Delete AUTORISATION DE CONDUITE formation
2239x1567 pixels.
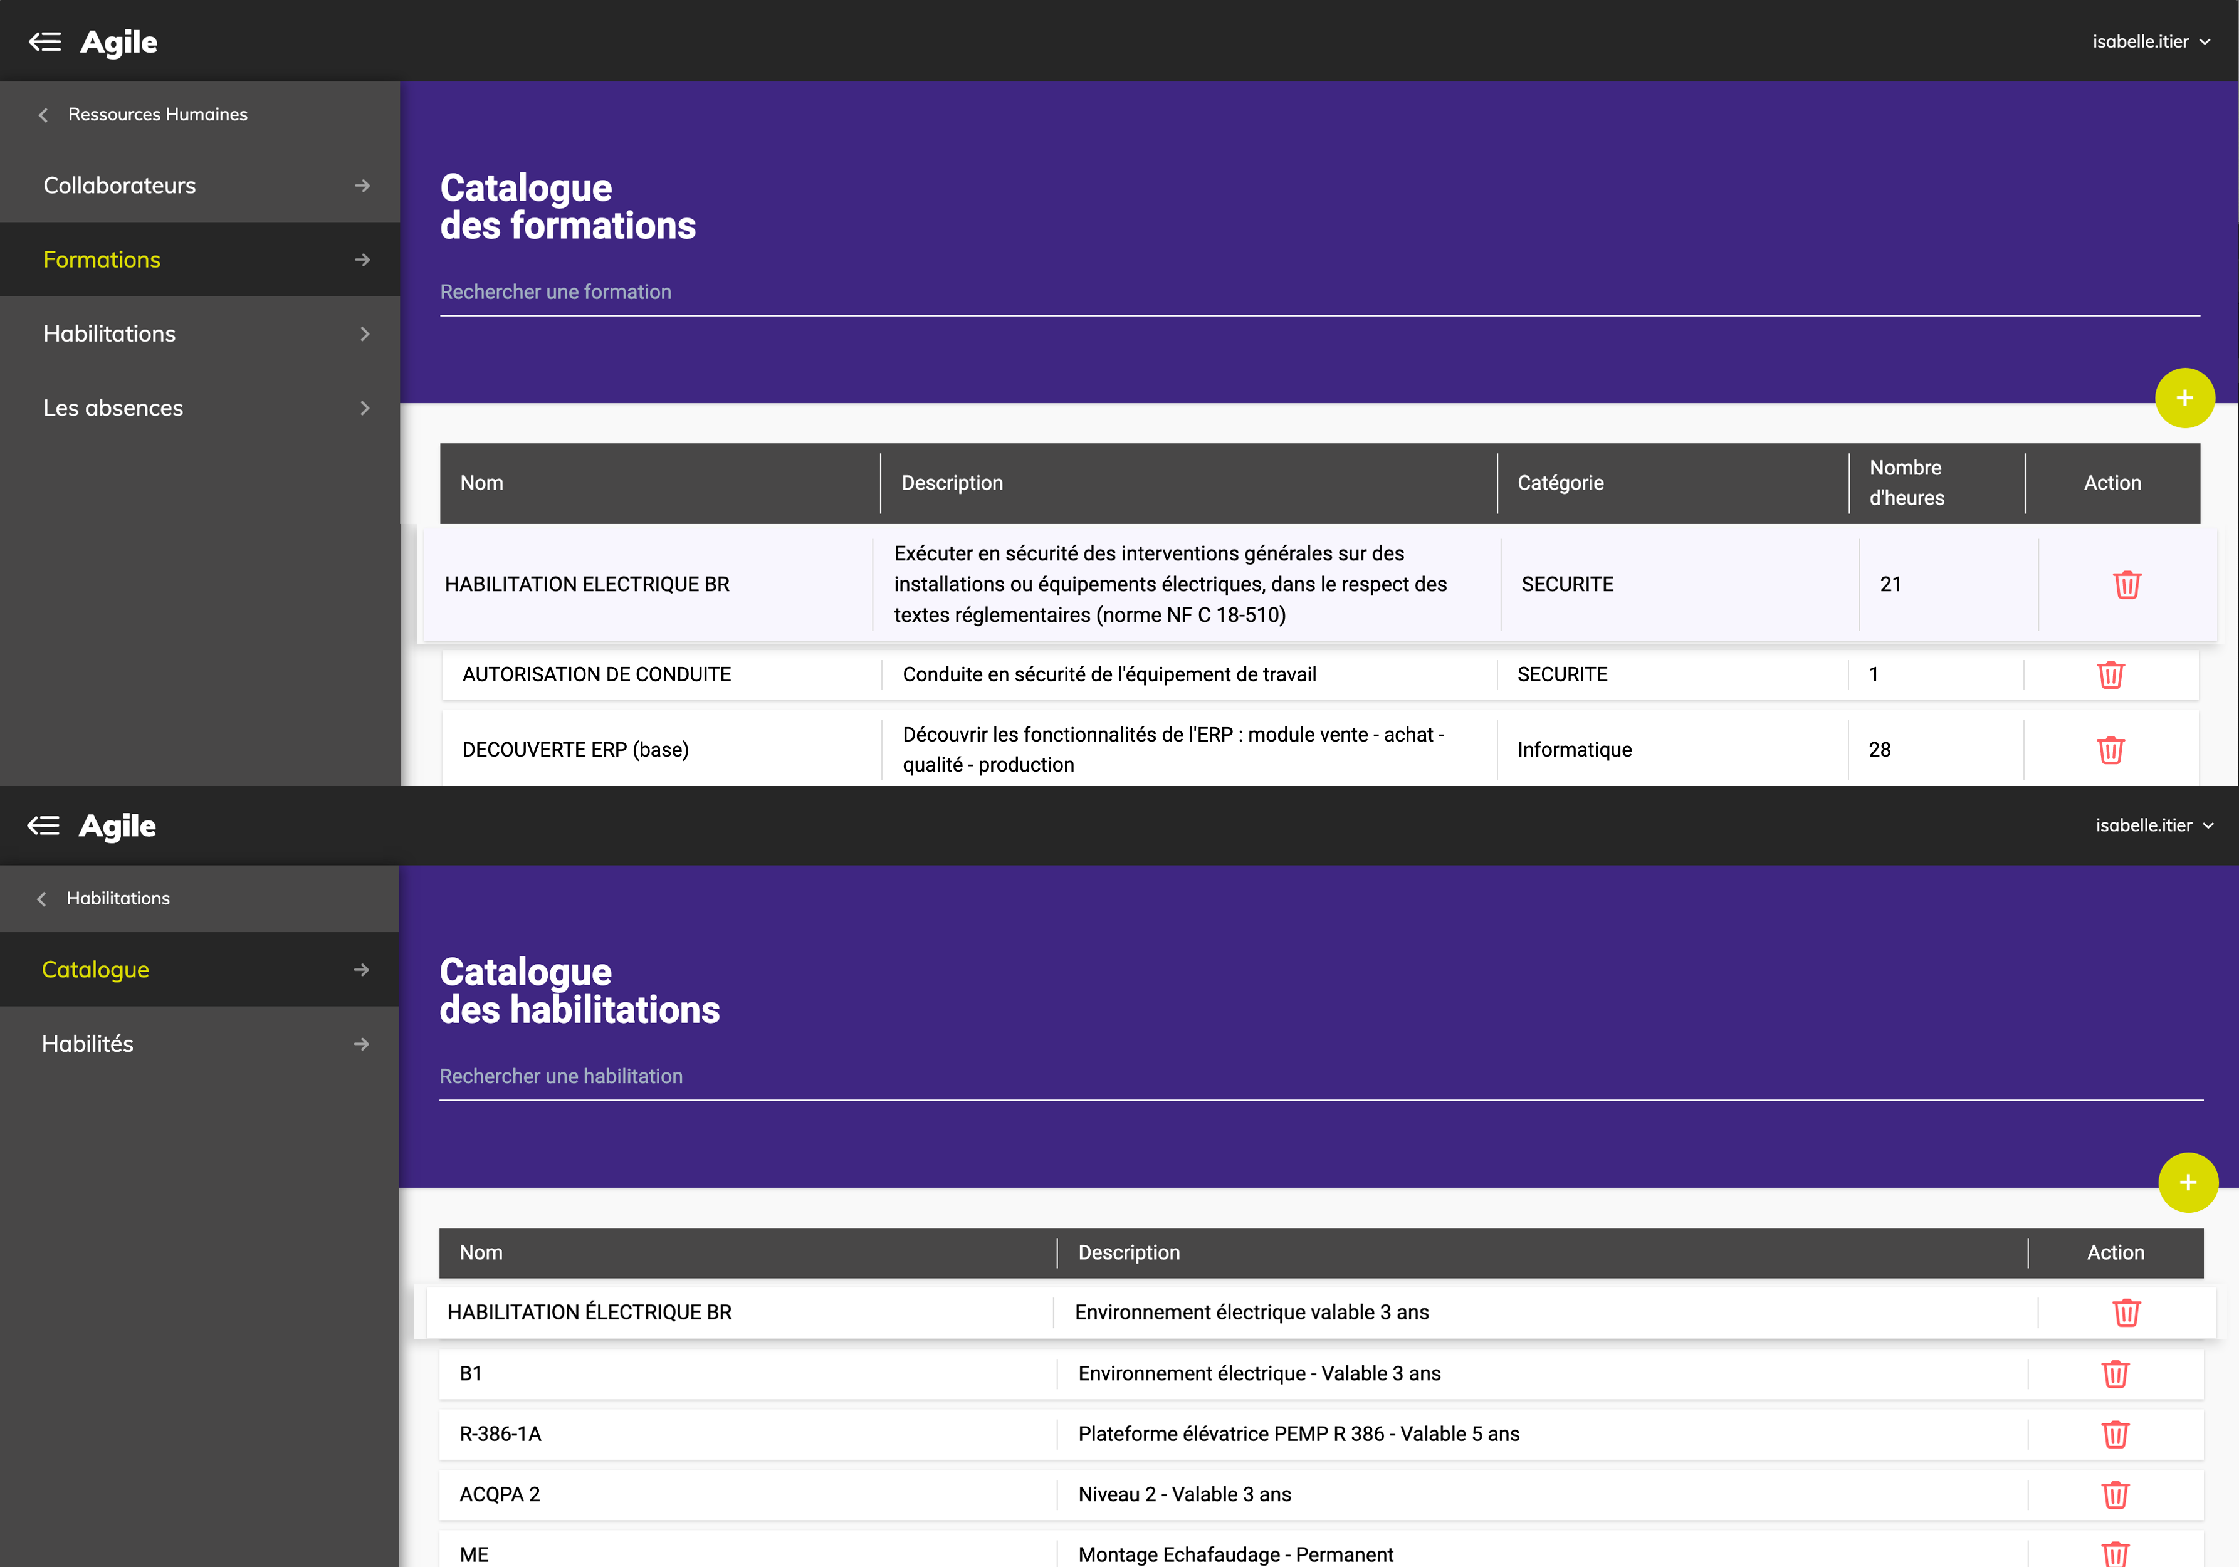(x=2111, y=675)
